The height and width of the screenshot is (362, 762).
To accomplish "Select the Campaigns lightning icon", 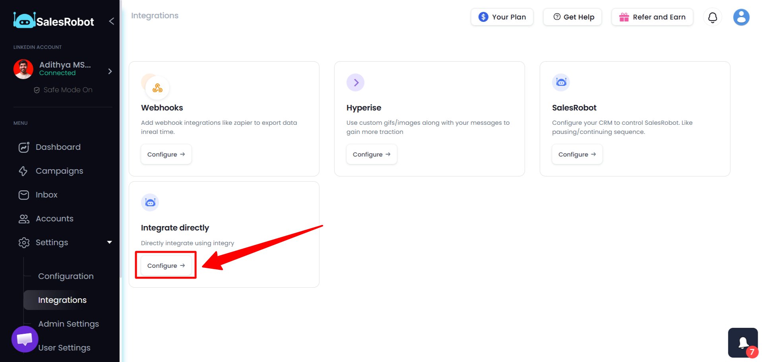I will [23, 171].
